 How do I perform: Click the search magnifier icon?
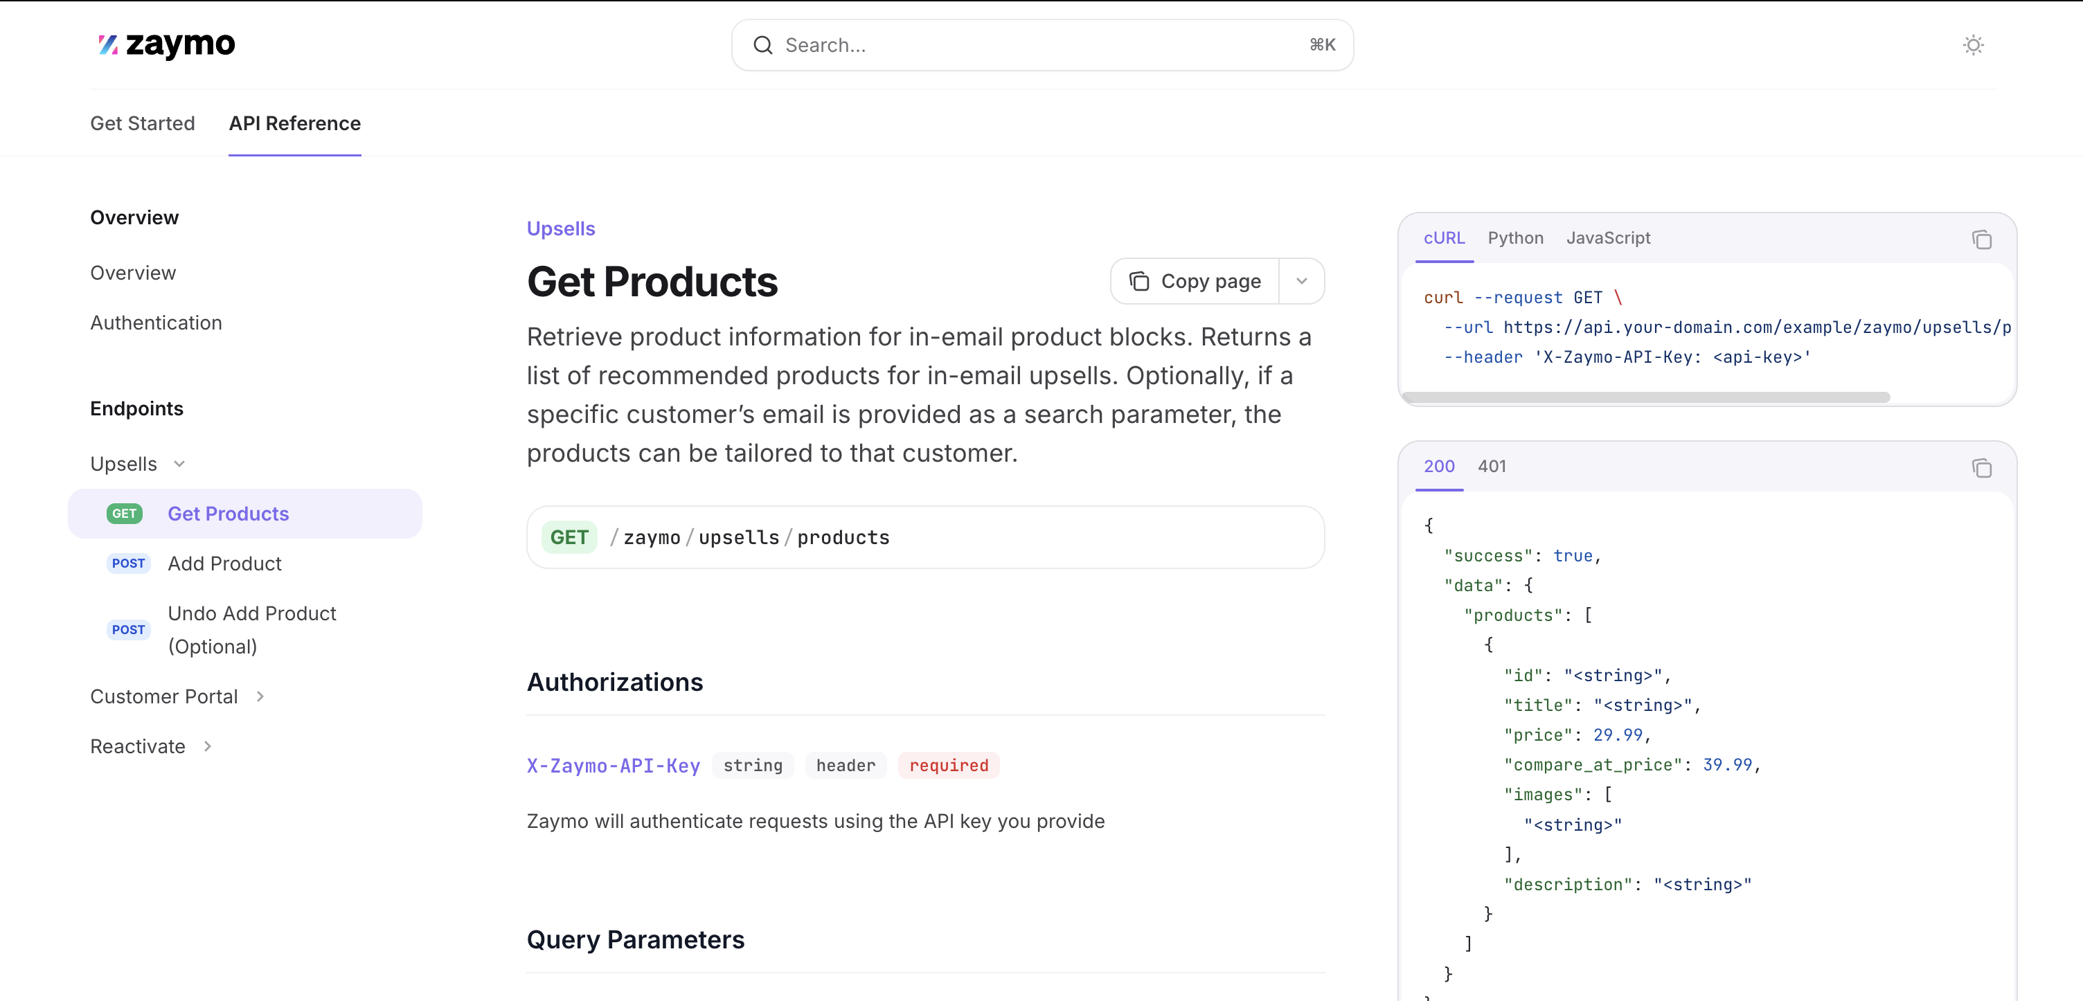click(762, 45)
